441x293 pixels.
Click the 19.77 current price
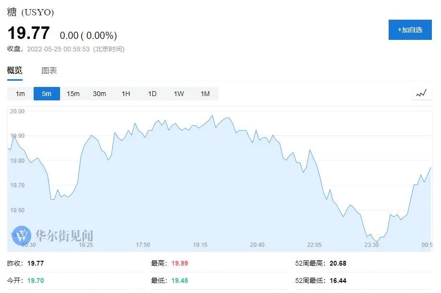(x=28, y=33)
